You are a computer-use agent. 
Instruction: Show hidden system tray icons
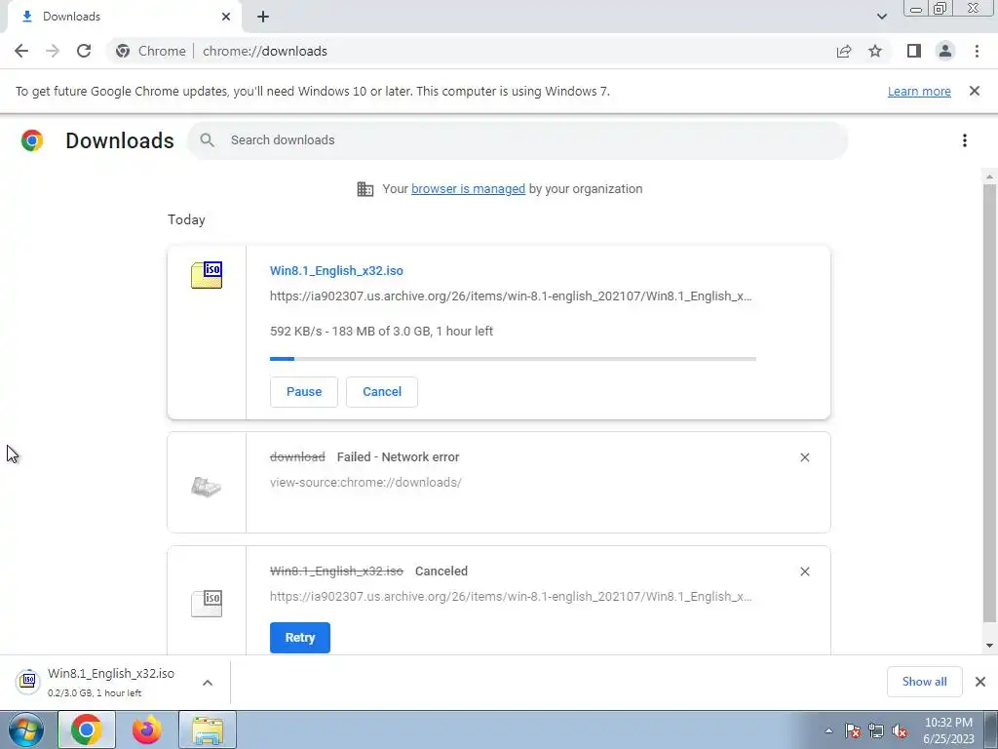[828, 730]
